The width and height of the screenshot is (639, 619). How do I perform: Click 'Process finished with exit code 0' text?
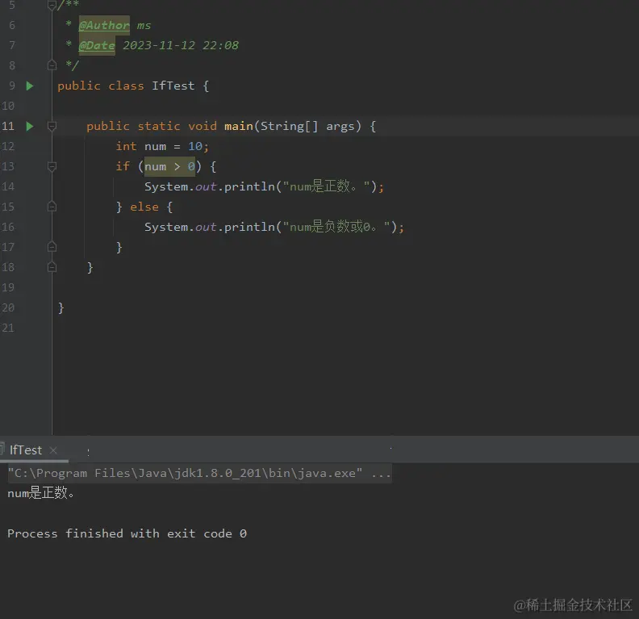click(x=127, y=533)
